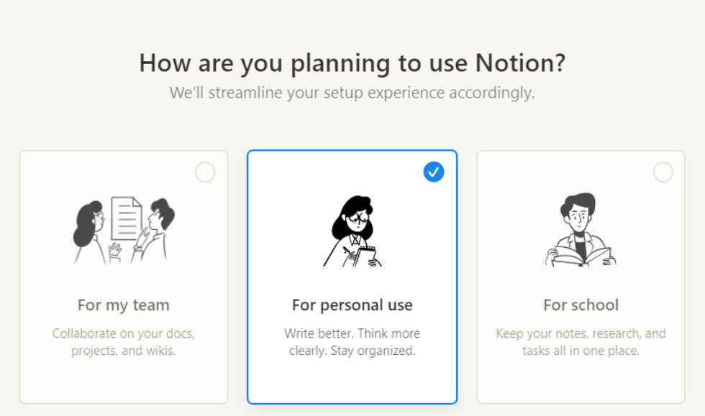Click the school student reading illustration
Image resolution: width=705 pixels, height=416 pixels.
click(x=581, y=228)
